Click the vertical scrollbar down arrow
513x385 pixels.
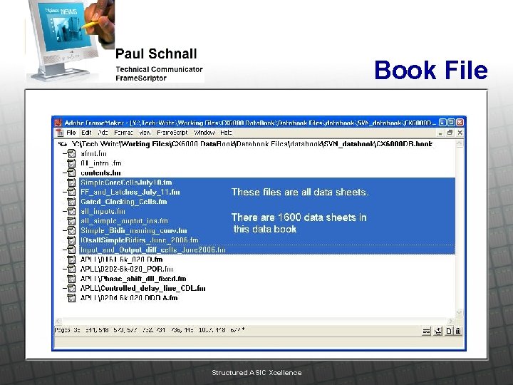click(x=460, y=313)
